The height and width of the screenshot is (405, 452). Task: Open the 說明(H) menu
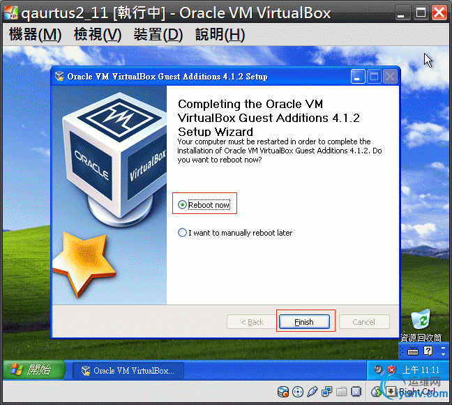click(x=220, y=35)
